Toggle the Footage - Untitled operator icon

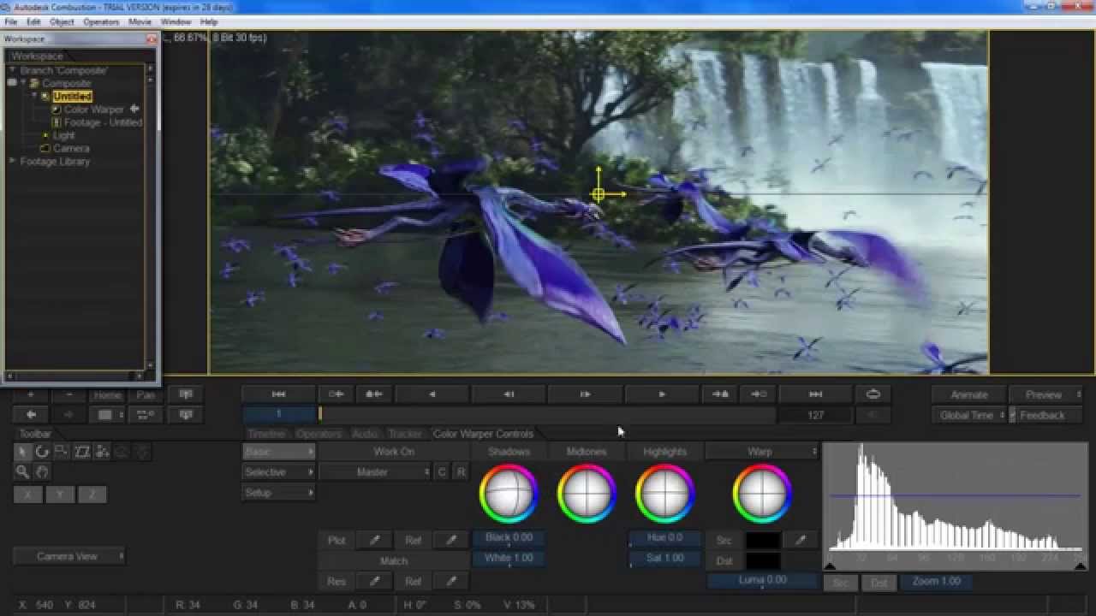click(x=57, y=122)
